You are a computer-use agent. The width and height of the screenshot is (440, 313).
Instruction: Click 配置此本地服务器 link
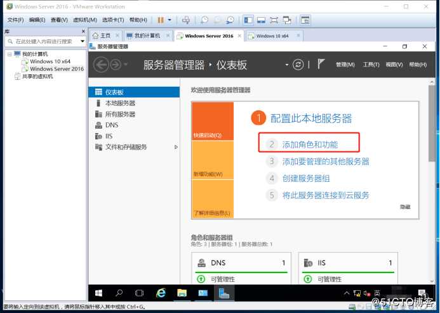311,118
